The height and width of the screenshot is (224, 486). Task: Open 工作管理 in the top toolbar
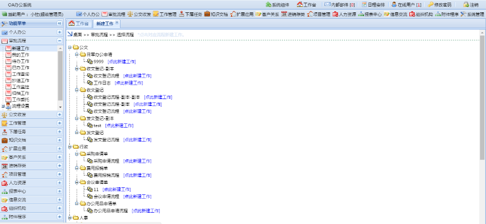click(x=165, y=14)
